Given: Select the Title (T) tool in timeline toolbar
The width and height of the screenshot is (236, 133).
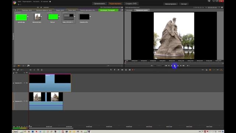Looking at the screenshot, I should coord(38,70).
